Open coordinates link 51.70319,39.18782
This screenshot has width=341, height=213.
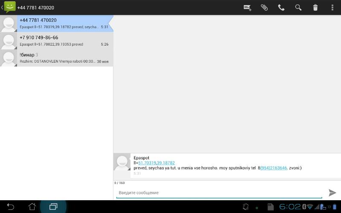point(156,163)
